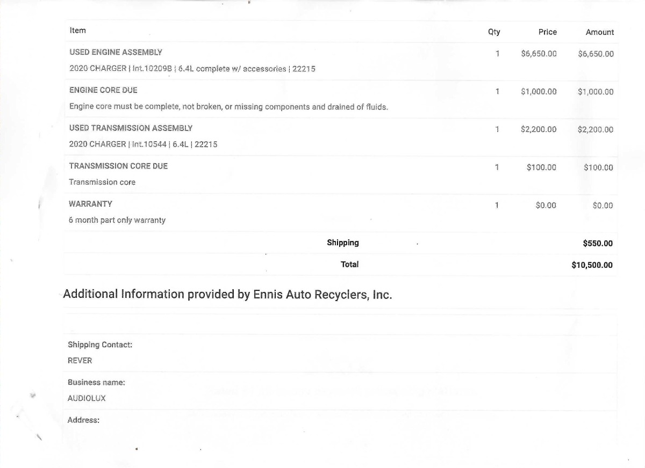This screenshot has height=468, width=645.
Task: Select the Item column header
Action: coord(77,31)
